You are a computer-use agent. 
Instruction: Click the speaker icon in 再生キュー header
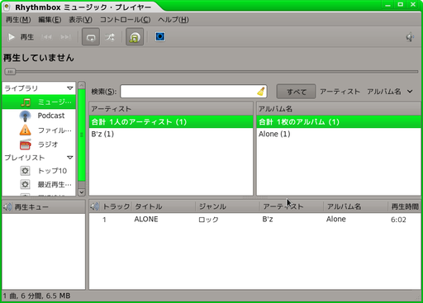(7, 206)
